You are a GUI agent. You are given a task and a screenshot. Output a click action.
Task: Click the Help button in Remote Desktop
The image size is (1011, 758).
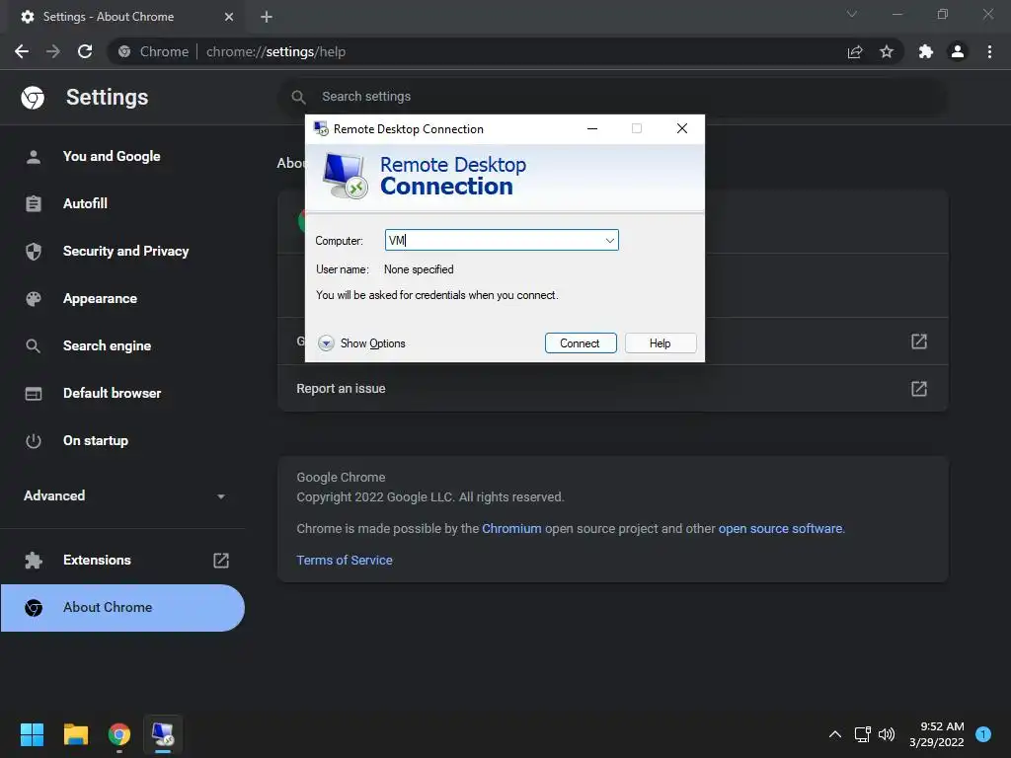(x=661, y=343)
